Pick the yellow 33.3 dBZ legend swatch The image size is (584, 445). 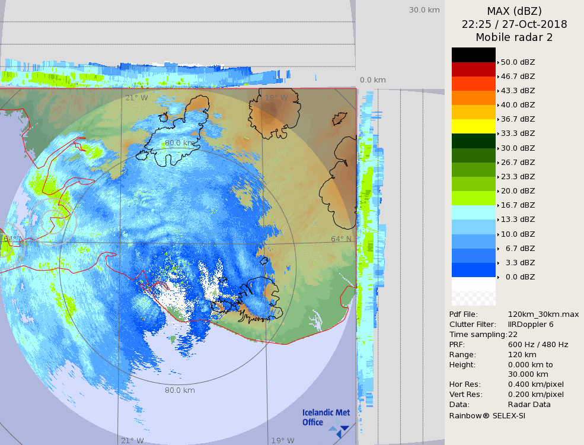tap(473, 126)
